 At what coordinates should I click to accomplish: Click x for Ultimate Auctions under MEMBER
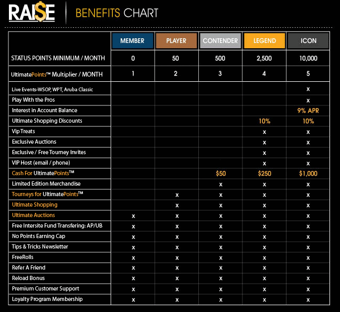(x=133, y=216)
